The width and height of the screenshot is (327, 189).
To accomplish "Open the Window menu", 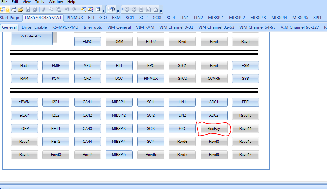I will [56, 2].
